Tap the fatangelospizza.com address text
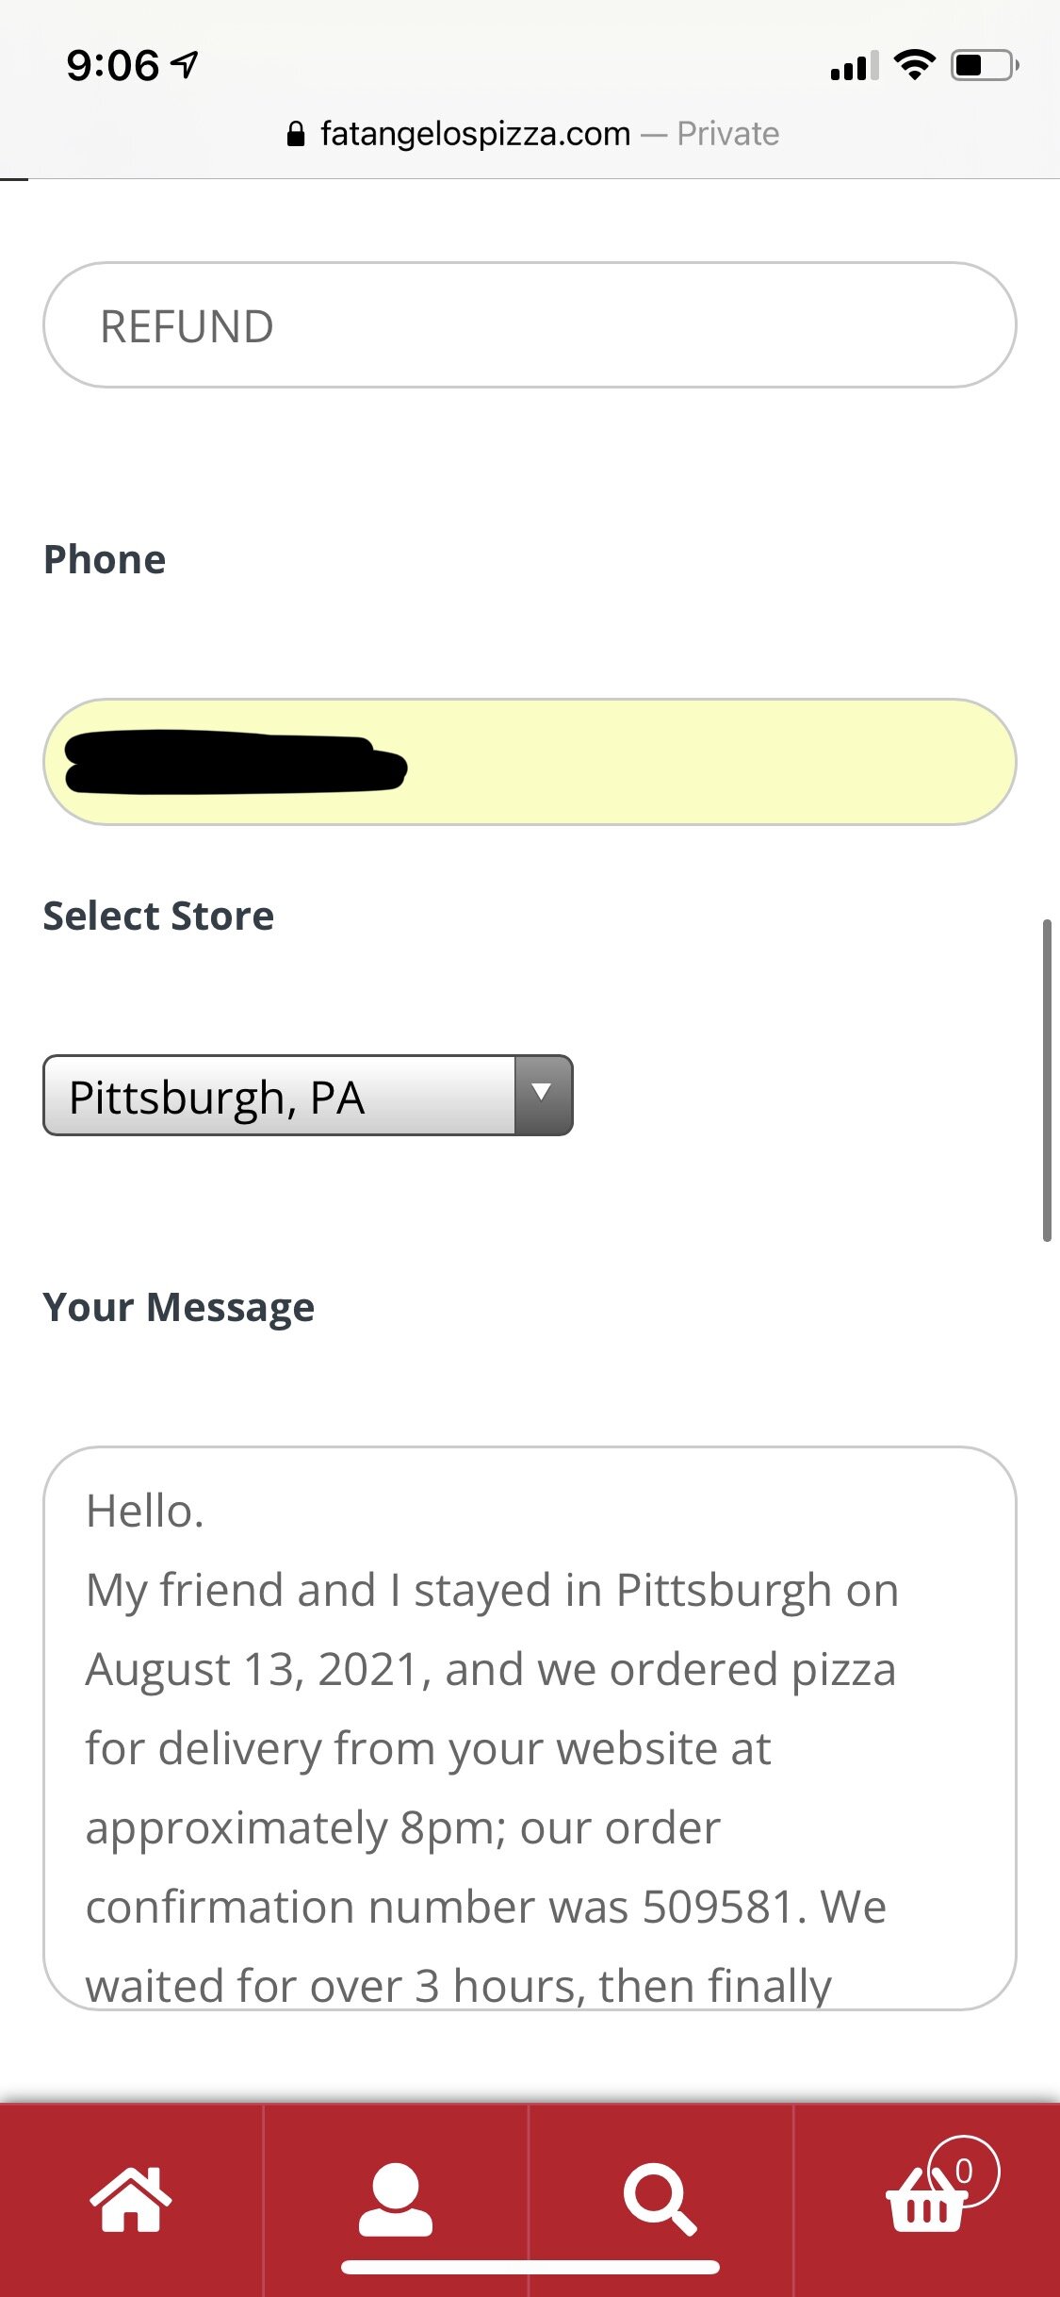Viewport: 1060px width, 2297px height. (475, 134)
